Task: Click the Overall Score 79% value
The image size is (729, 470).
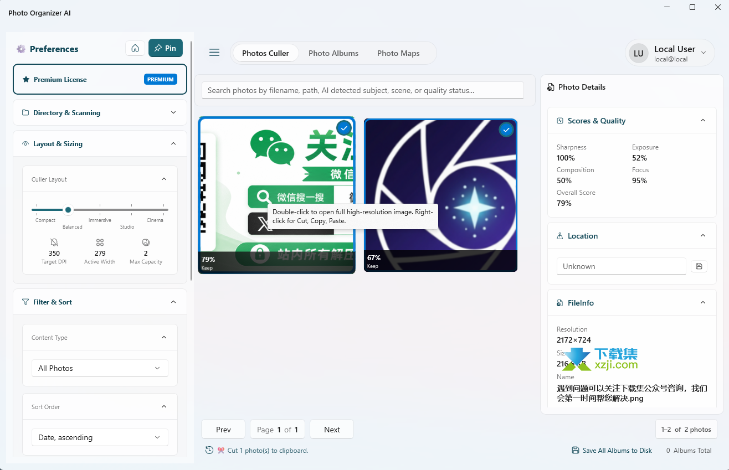Action: 564,203
